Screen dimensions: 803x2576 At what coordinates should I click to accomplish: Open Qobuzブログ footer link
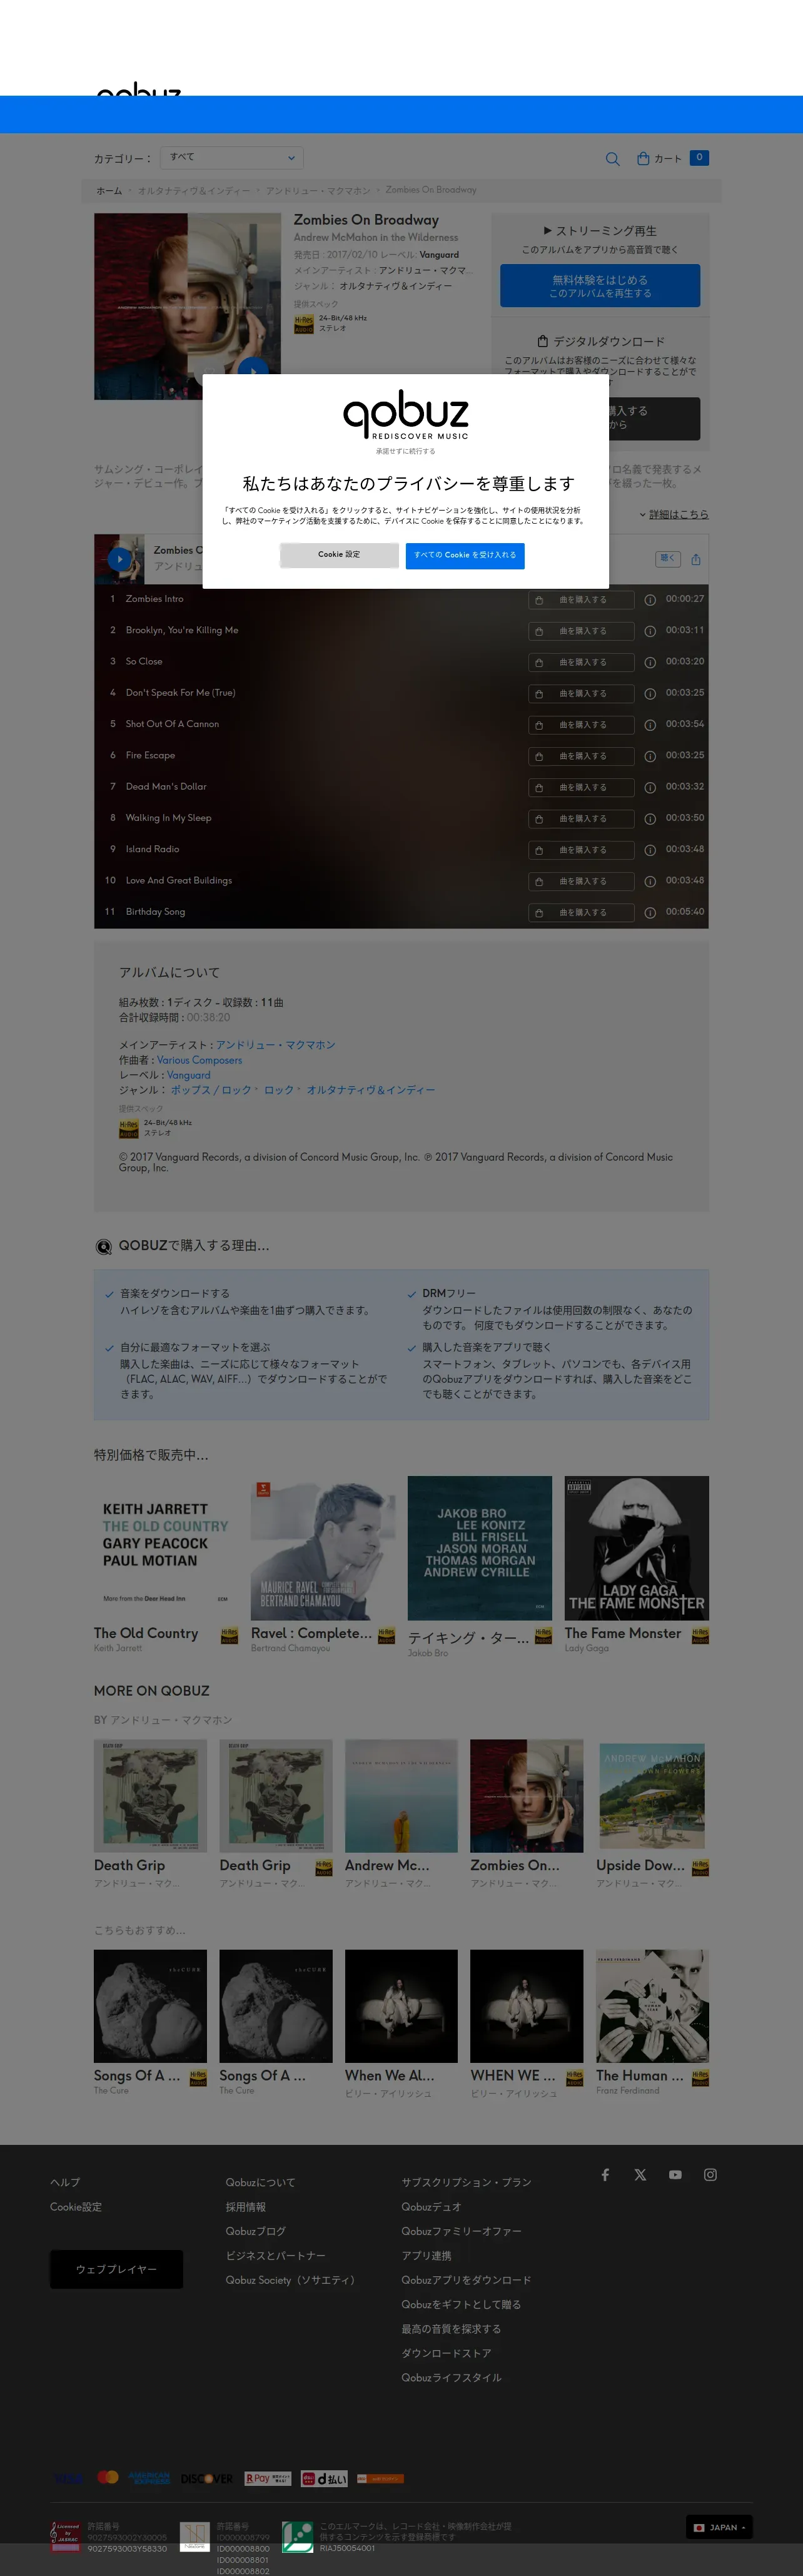[x=256, y=2231]
